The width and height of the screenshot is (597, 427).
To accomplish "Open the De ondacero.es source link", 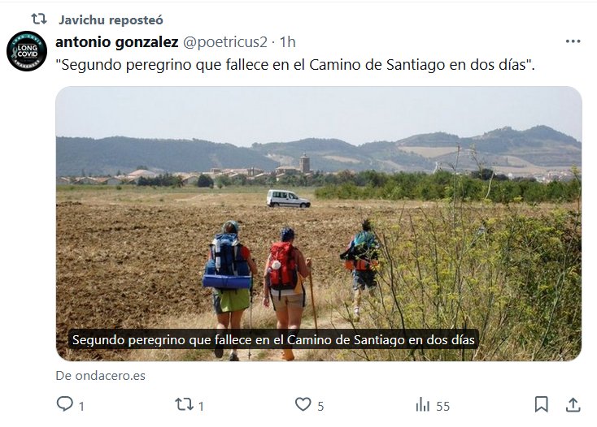I will coord(101,376).
